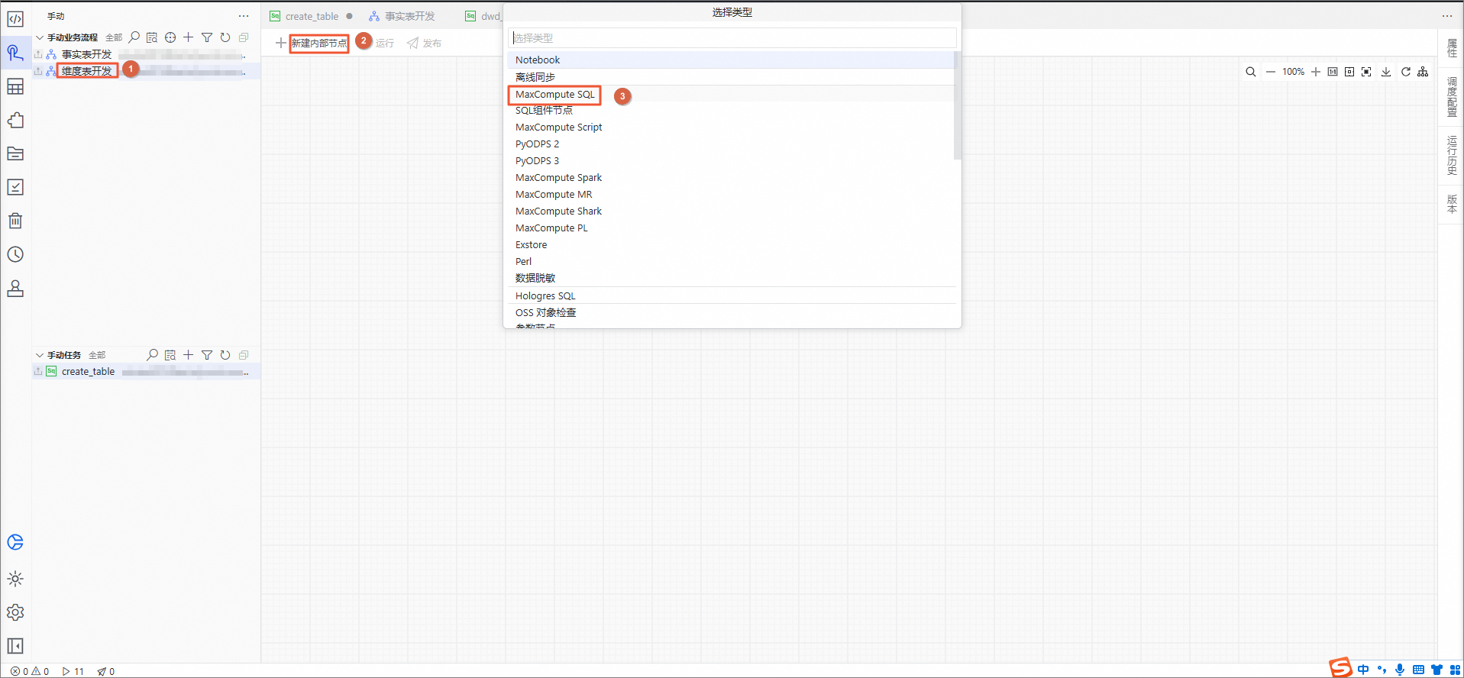Collapse all in 手动任务 header
Image resolution: width=1464 pixels, height=678 pixels.
244,354
